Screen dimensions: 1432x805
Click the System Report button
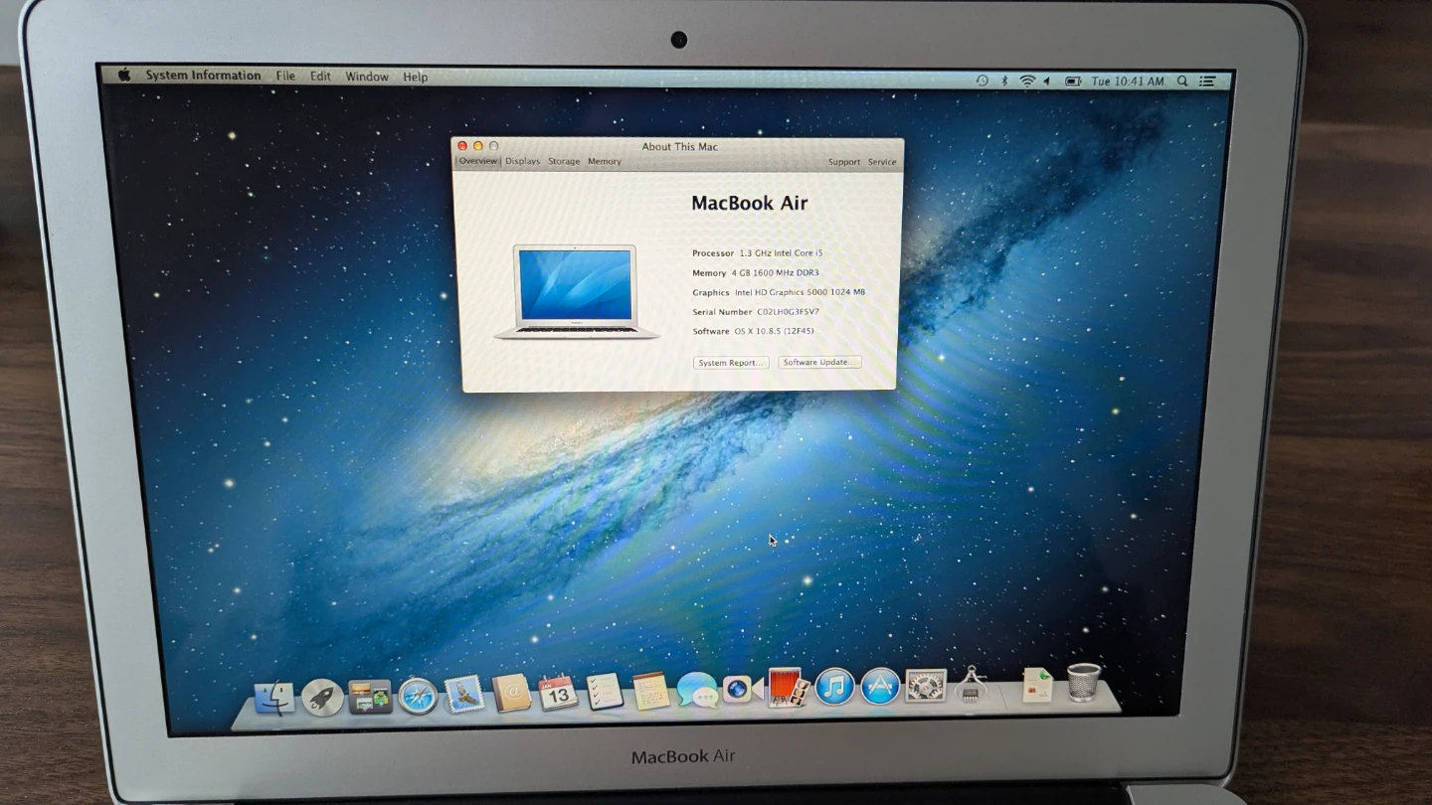(731, 363)
